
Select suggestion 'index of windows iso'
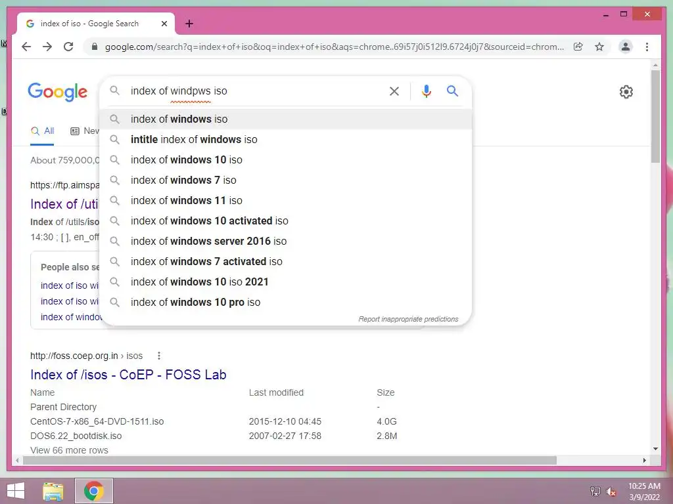(x=285, y=119)
